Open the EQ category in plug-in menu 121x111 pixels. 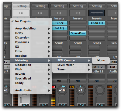click(x=31, y=47)
